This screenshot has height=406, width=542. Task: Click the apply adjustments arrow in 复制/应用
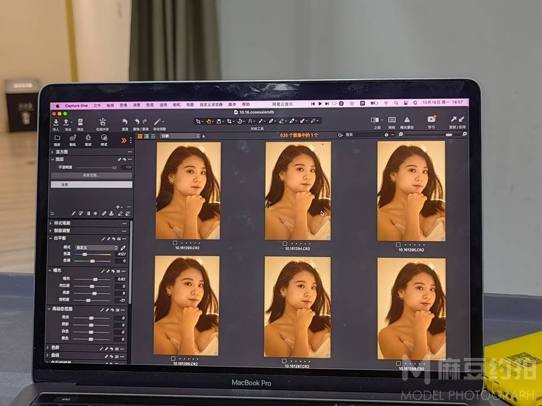461,119
